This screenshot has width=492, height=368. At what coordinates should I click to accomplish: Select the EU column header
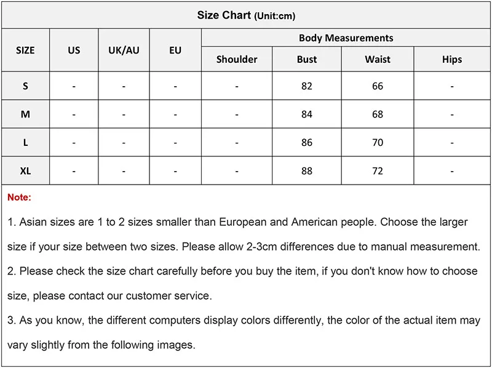[175, 50]
